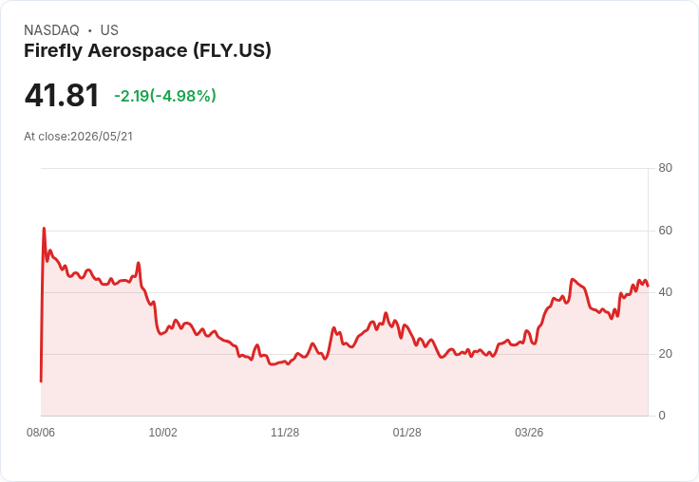Click the -2.19(-4.98%) change indicator

tap(165, 96)
